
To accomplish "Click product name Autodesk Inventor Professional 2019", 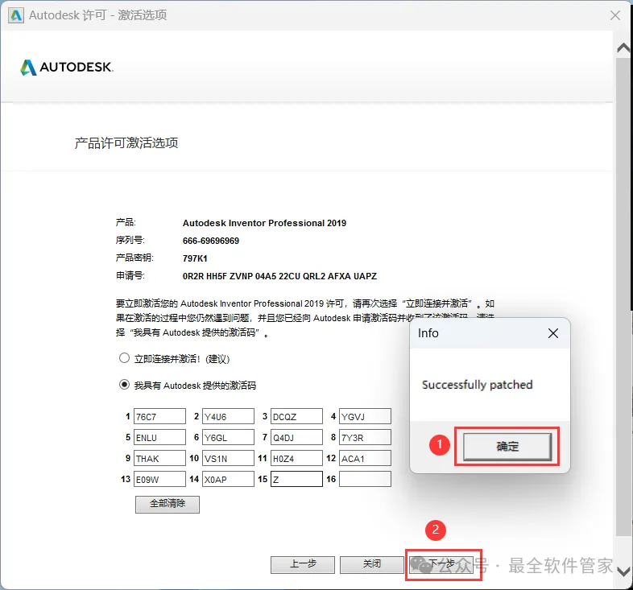I will point(264,223).
